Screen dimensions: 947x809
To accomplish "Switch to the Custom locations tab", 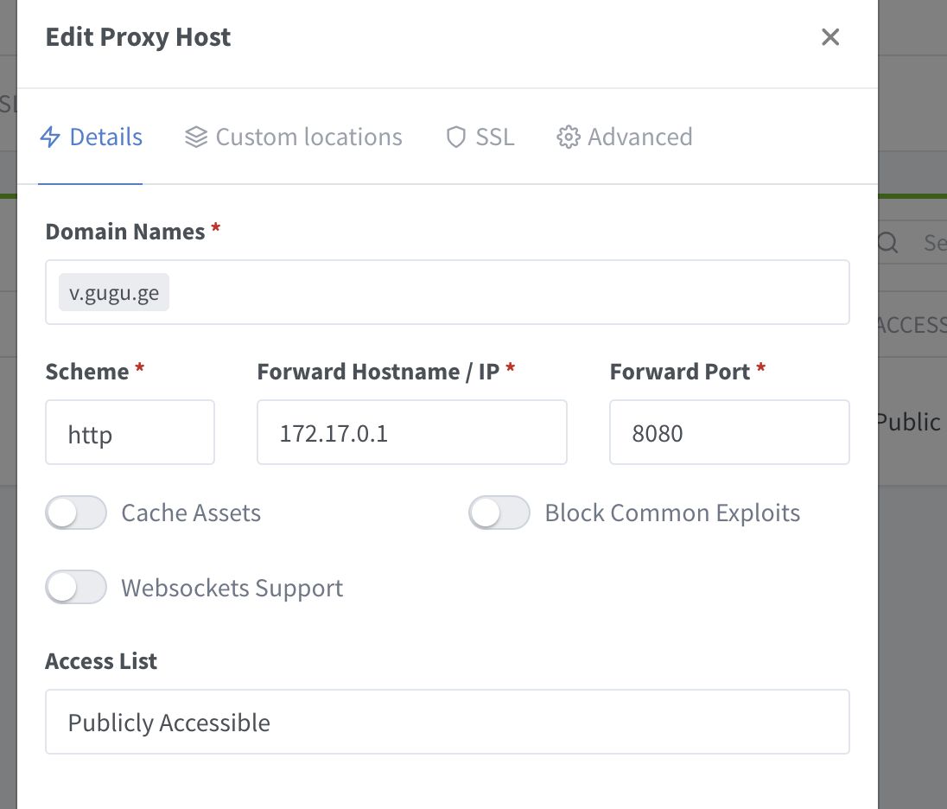I will (308, 137).
